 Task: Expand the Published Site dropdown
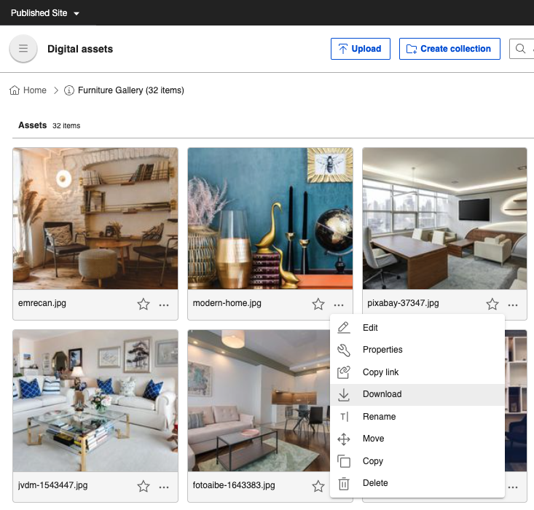(x=45, y=13)
